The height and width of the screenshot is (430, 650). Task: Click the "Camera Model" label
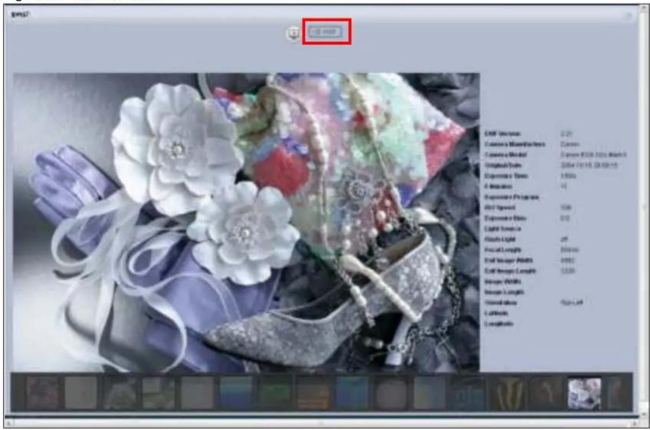pos(505,155)
